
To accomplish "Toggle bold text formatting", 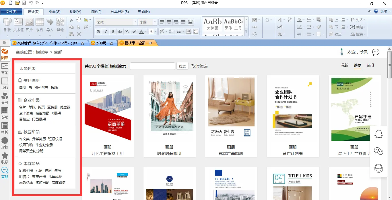I will [x=99, y=32].
